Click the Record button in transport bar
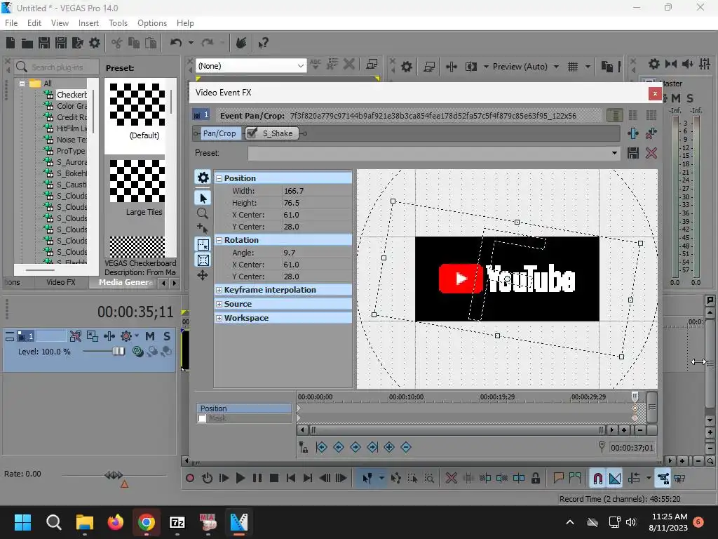718x539 pixels. point(189,479)
